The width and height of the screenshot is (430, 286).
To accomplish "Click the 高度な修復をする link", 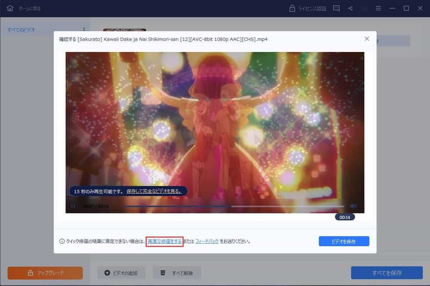I will (x=165, y=241).
